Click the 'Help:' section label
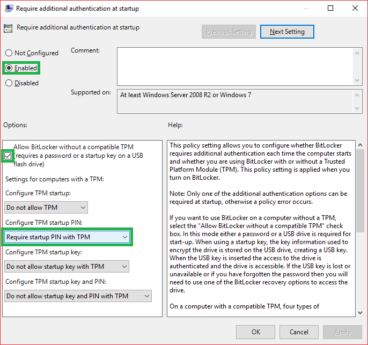 point(175,125)
